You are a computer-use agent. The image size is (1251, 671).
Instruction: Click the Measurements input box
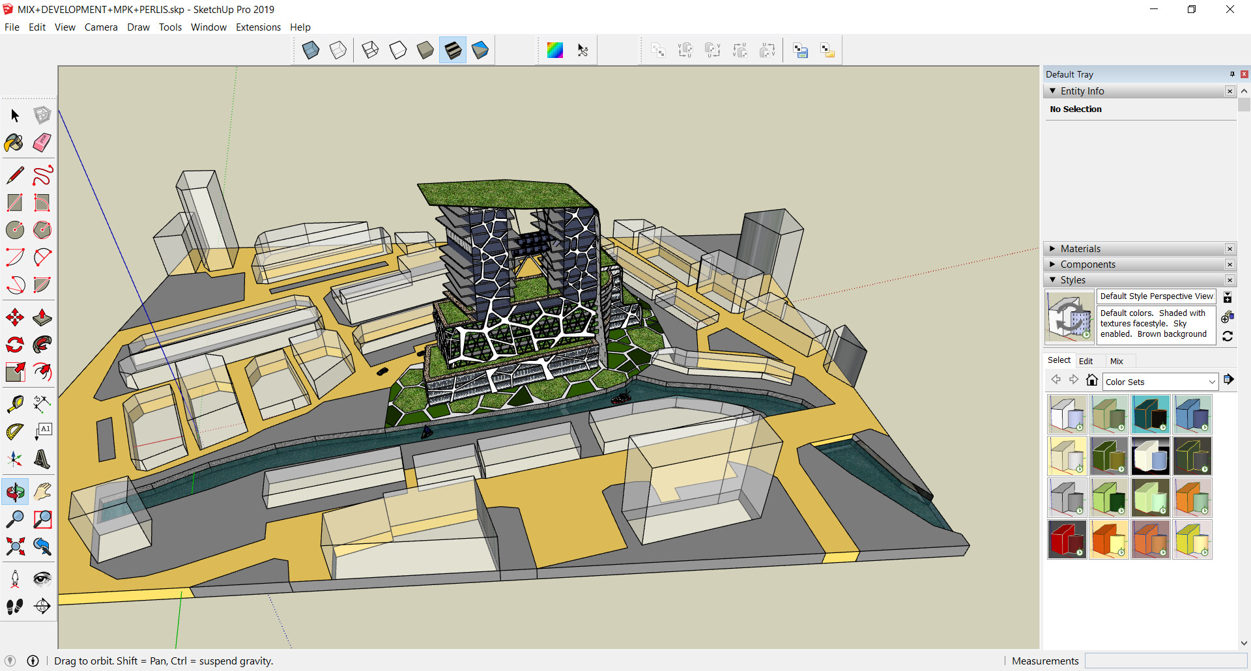point(1165,661)
